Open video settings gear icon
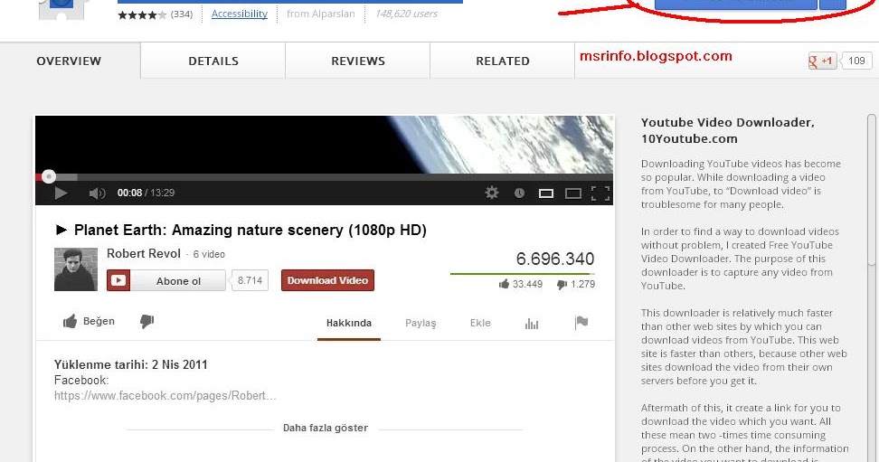The image size is (879, 462). (492, 193)
